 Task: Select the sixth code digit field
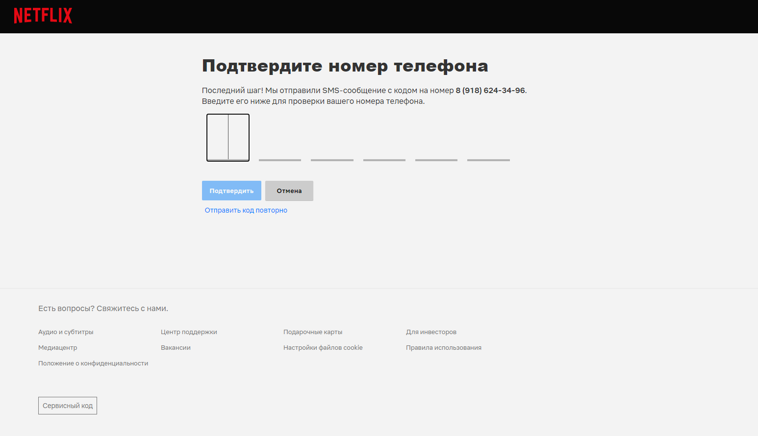pos(488,138)
